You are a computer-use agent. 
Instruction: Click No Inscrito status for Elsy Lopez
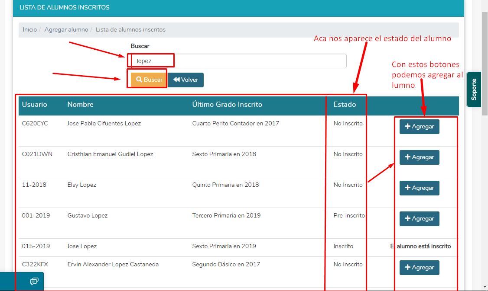point(348,185)
